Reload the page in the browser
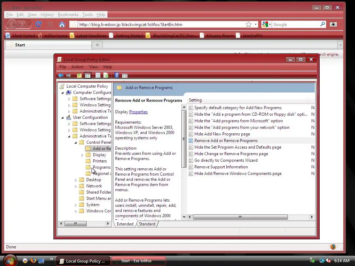Image resolution: width=355 pixels, height=266 pixels. [38, 24]
